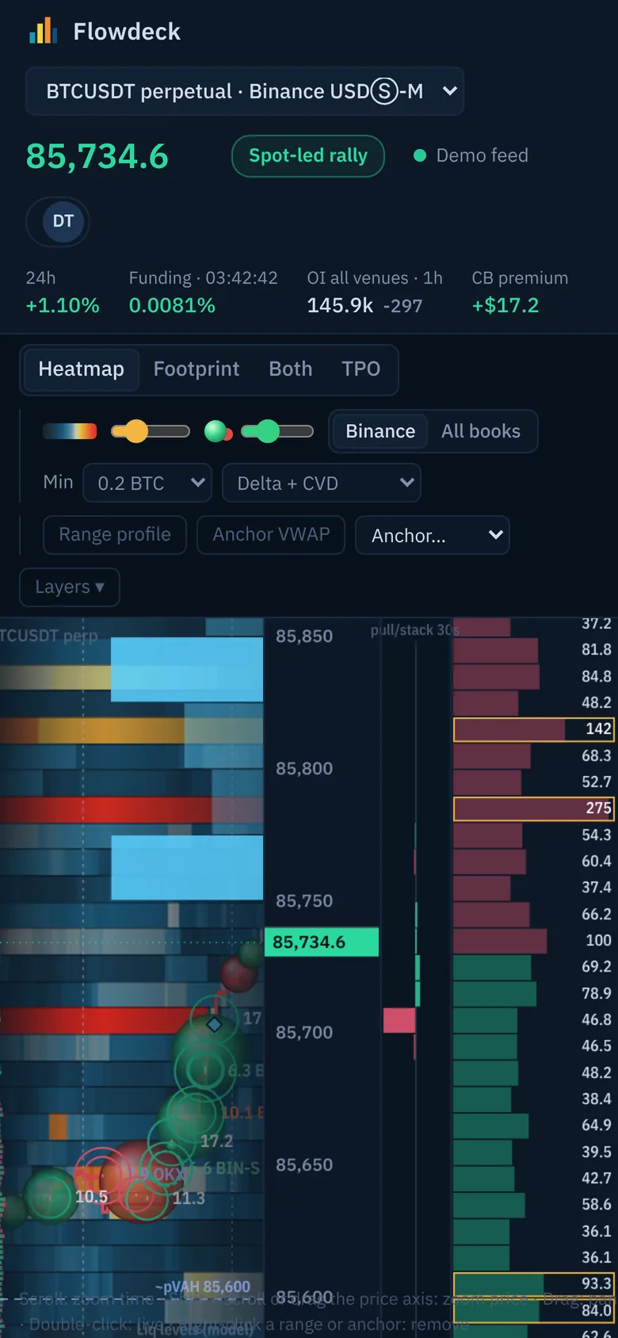Click the 145.9k open interest value

point(340,306)
